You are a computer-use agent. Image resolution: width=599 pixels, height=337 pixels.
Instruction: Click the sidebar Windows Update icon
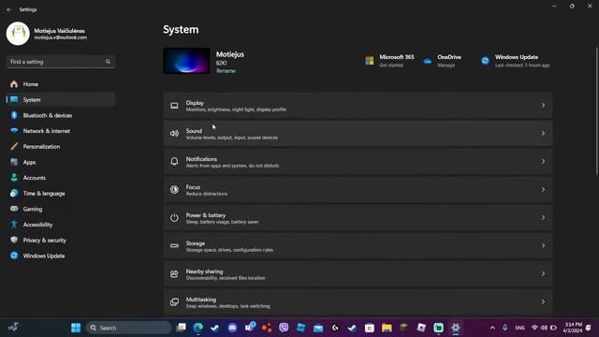pyautogui.click(x=14, y=256)
